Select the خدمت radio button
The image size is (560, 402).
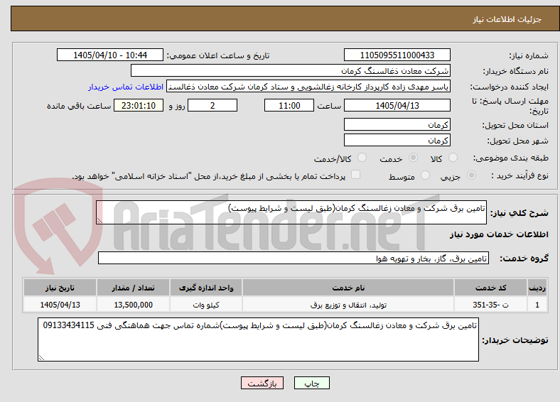click(413, 158)
